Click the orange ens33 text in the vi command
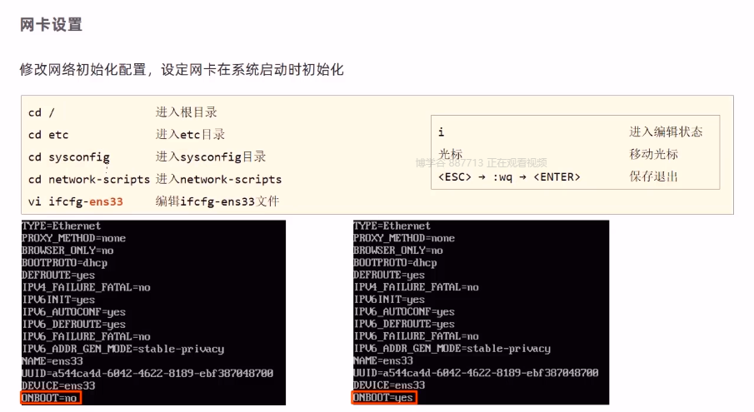The image size is (754, 412). (106, 201)
